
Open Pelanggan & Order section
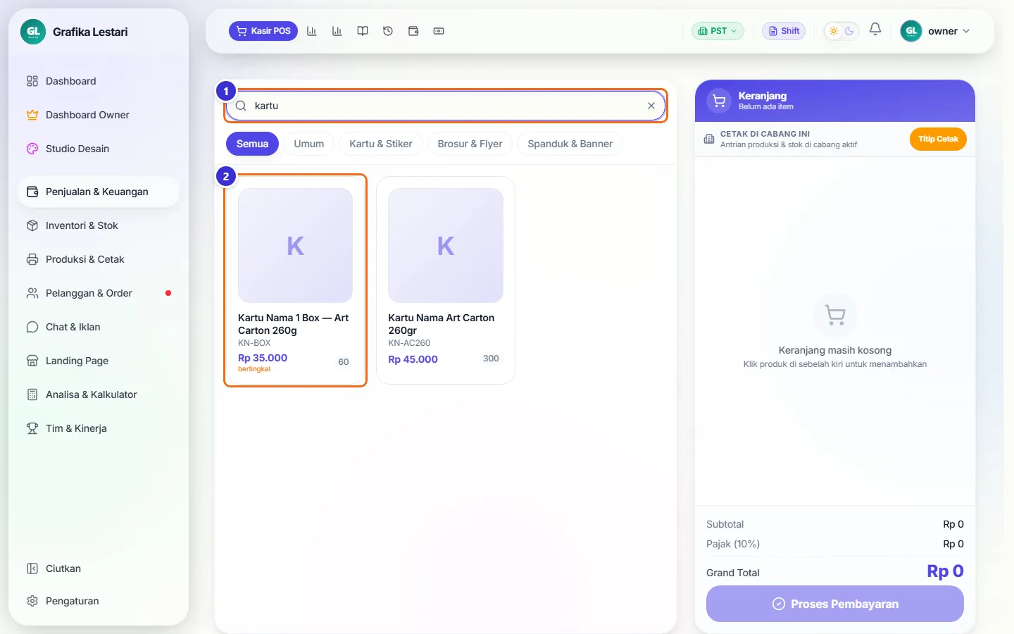coord(99,293)
